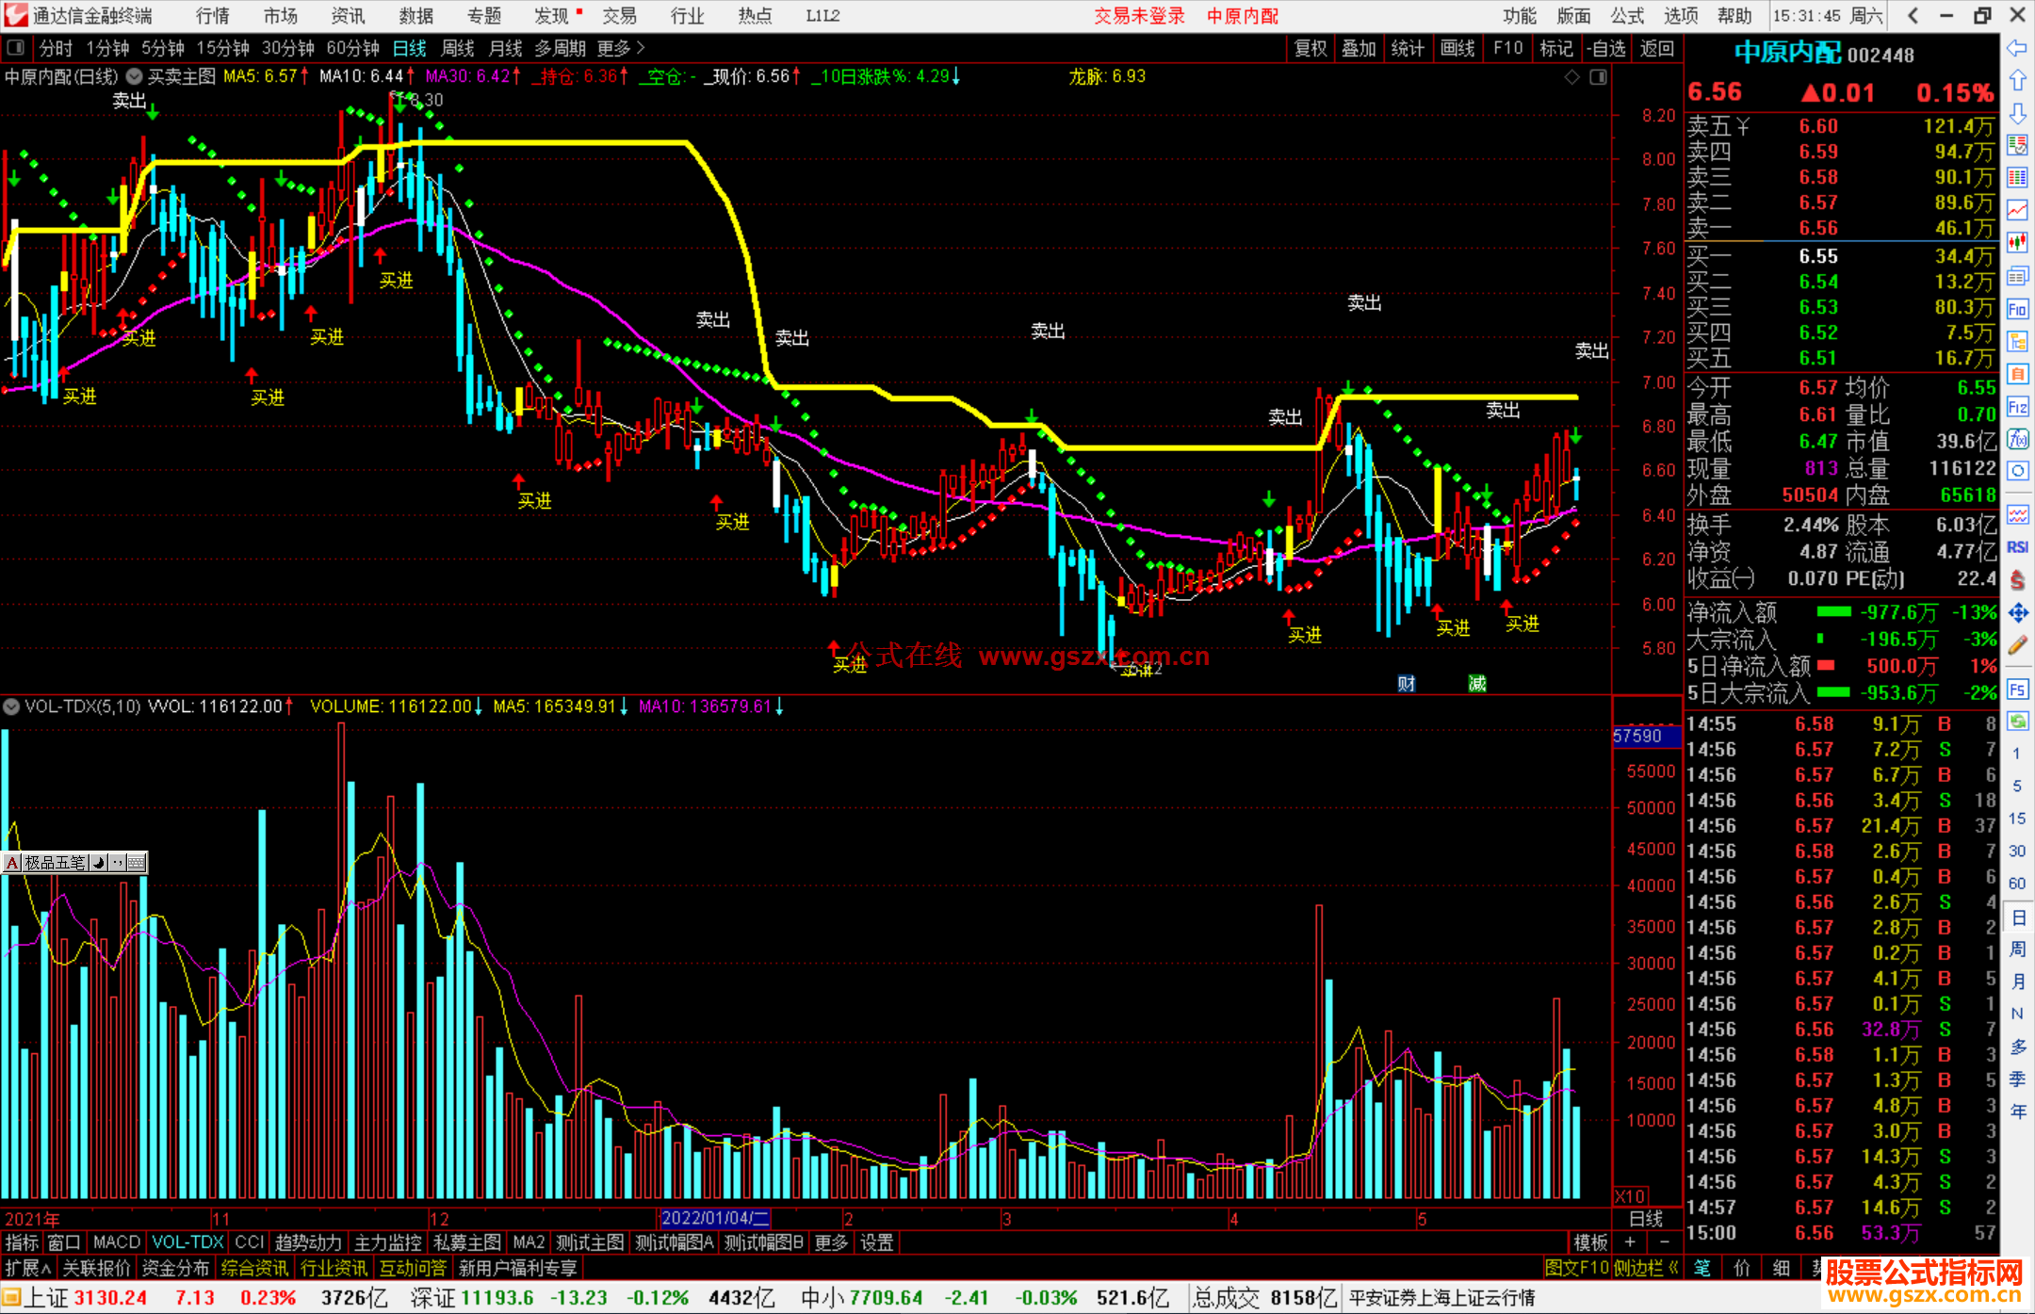This screenshot has height=1314, width=2035.
Task: Click the 财 finance marker on the chart
Action: [x=1406, y=683]
